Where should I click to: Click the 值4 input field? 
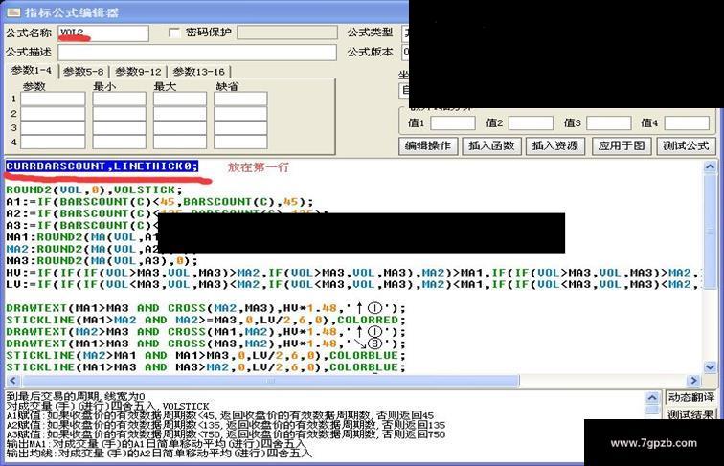tap(687, 122)
